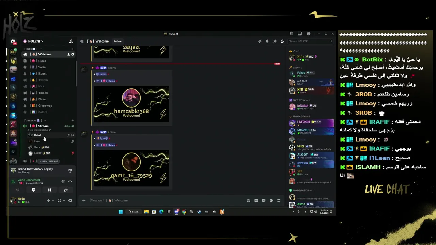Open notification settings bell icon

267,41
